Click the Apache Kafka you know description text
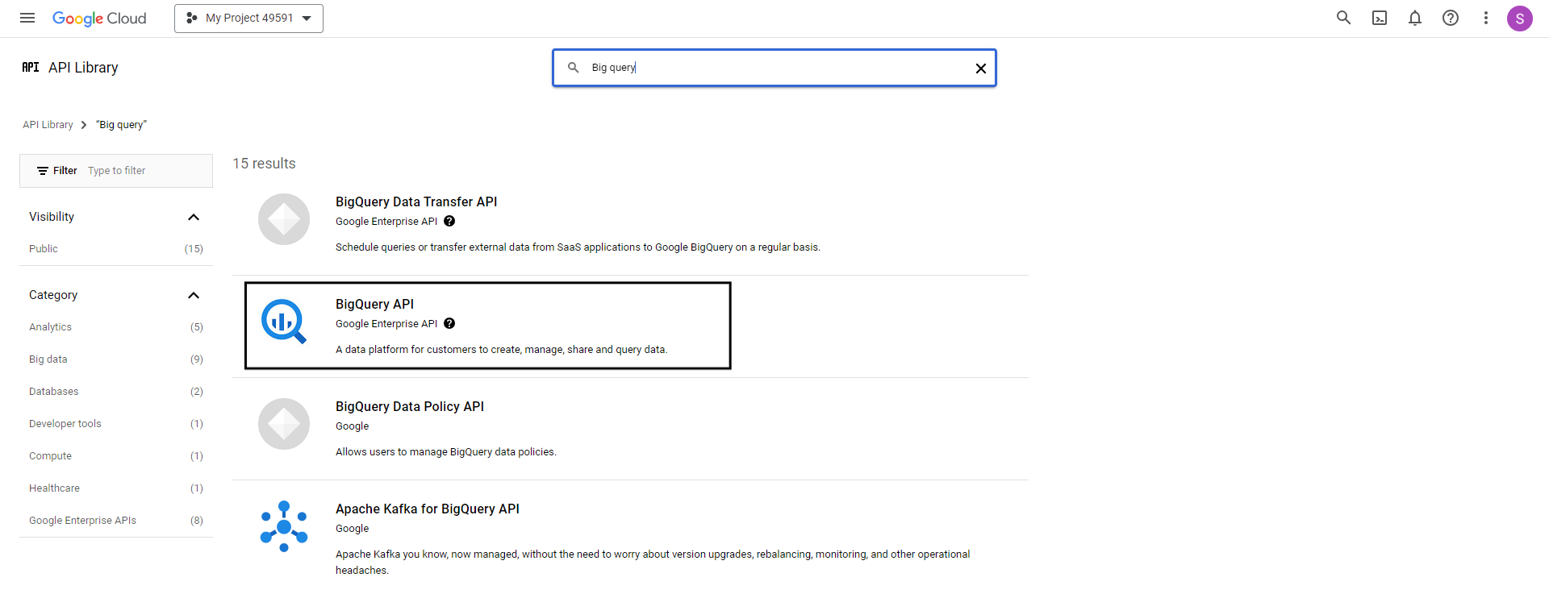 click(x=653, y=562)
